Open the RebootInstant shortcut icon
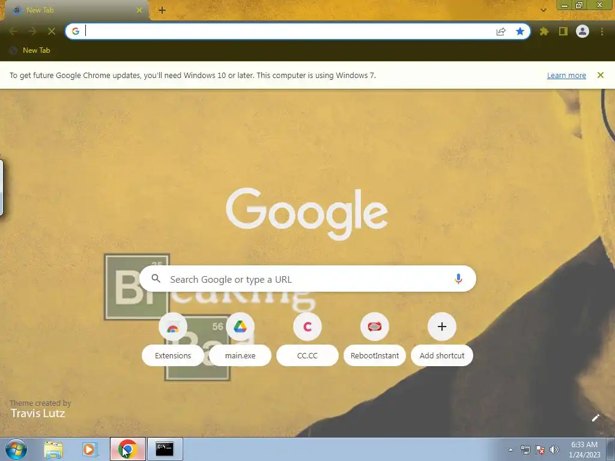Viewport: 615px width, 461px height. click(x=375, y=327)
